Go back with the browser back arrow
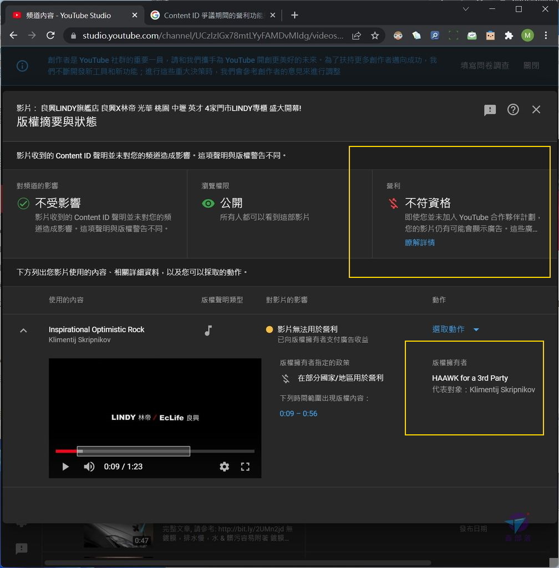The image size is (559, 568). (x=13, y=35)
